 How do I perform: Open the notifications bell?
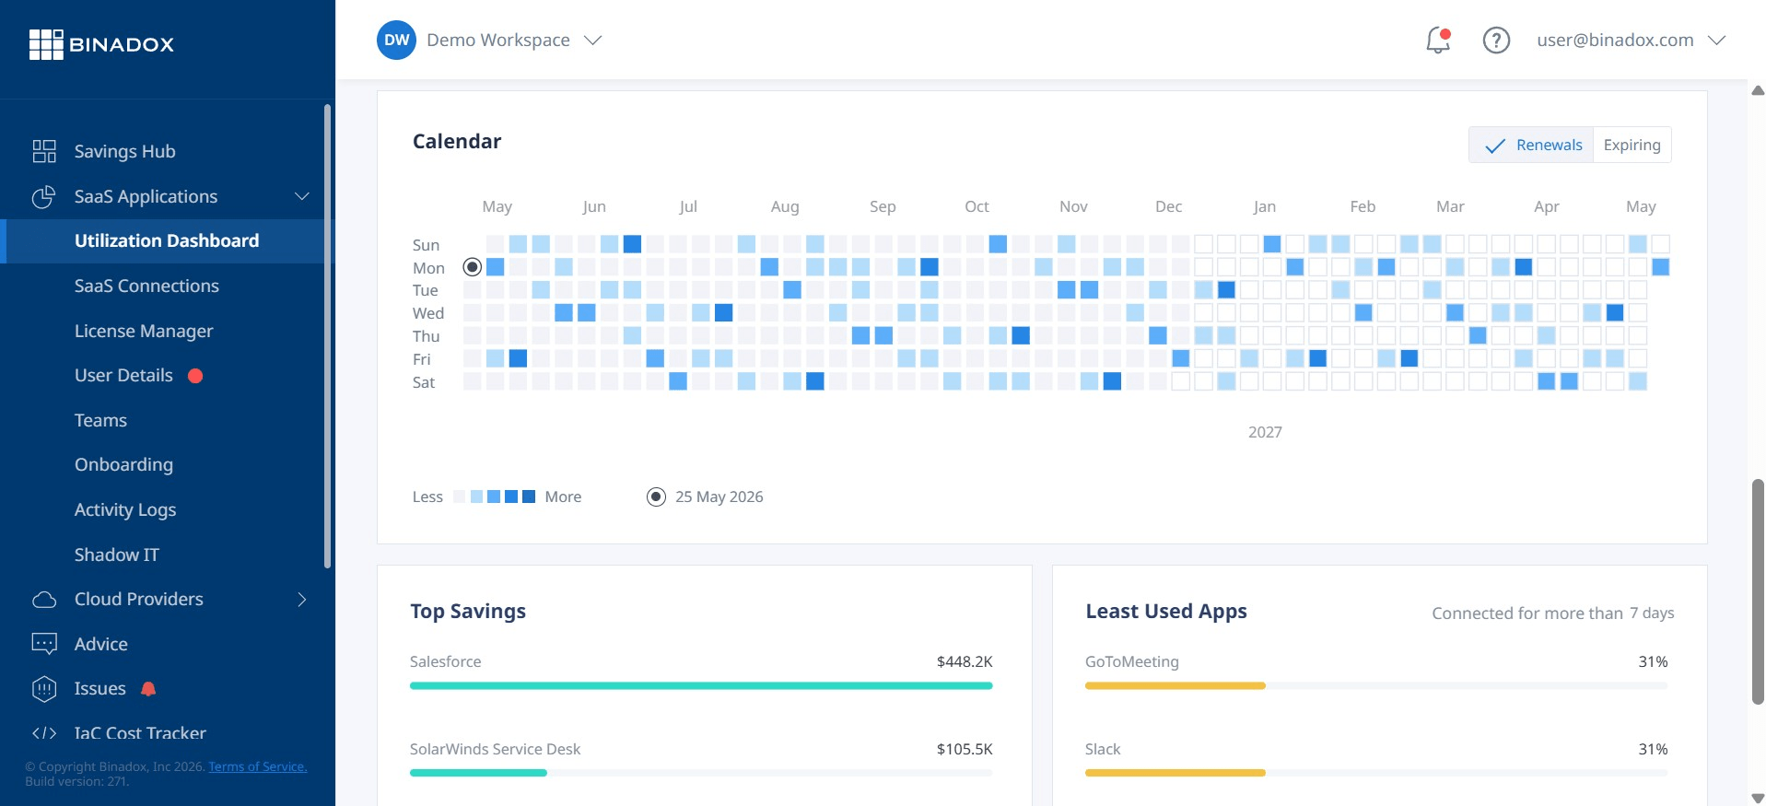click(x=1438, y=41)
